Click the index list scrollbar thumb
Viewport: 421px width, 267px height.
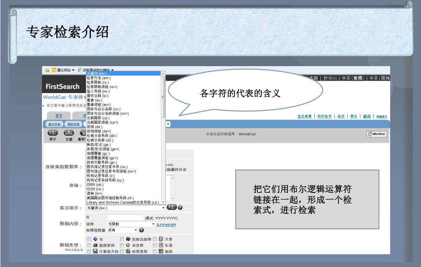[163, 97]
